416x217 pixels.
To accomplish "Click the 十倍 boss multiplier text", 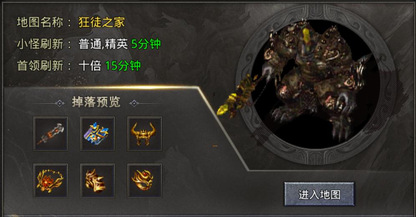I will pos(90,66).
